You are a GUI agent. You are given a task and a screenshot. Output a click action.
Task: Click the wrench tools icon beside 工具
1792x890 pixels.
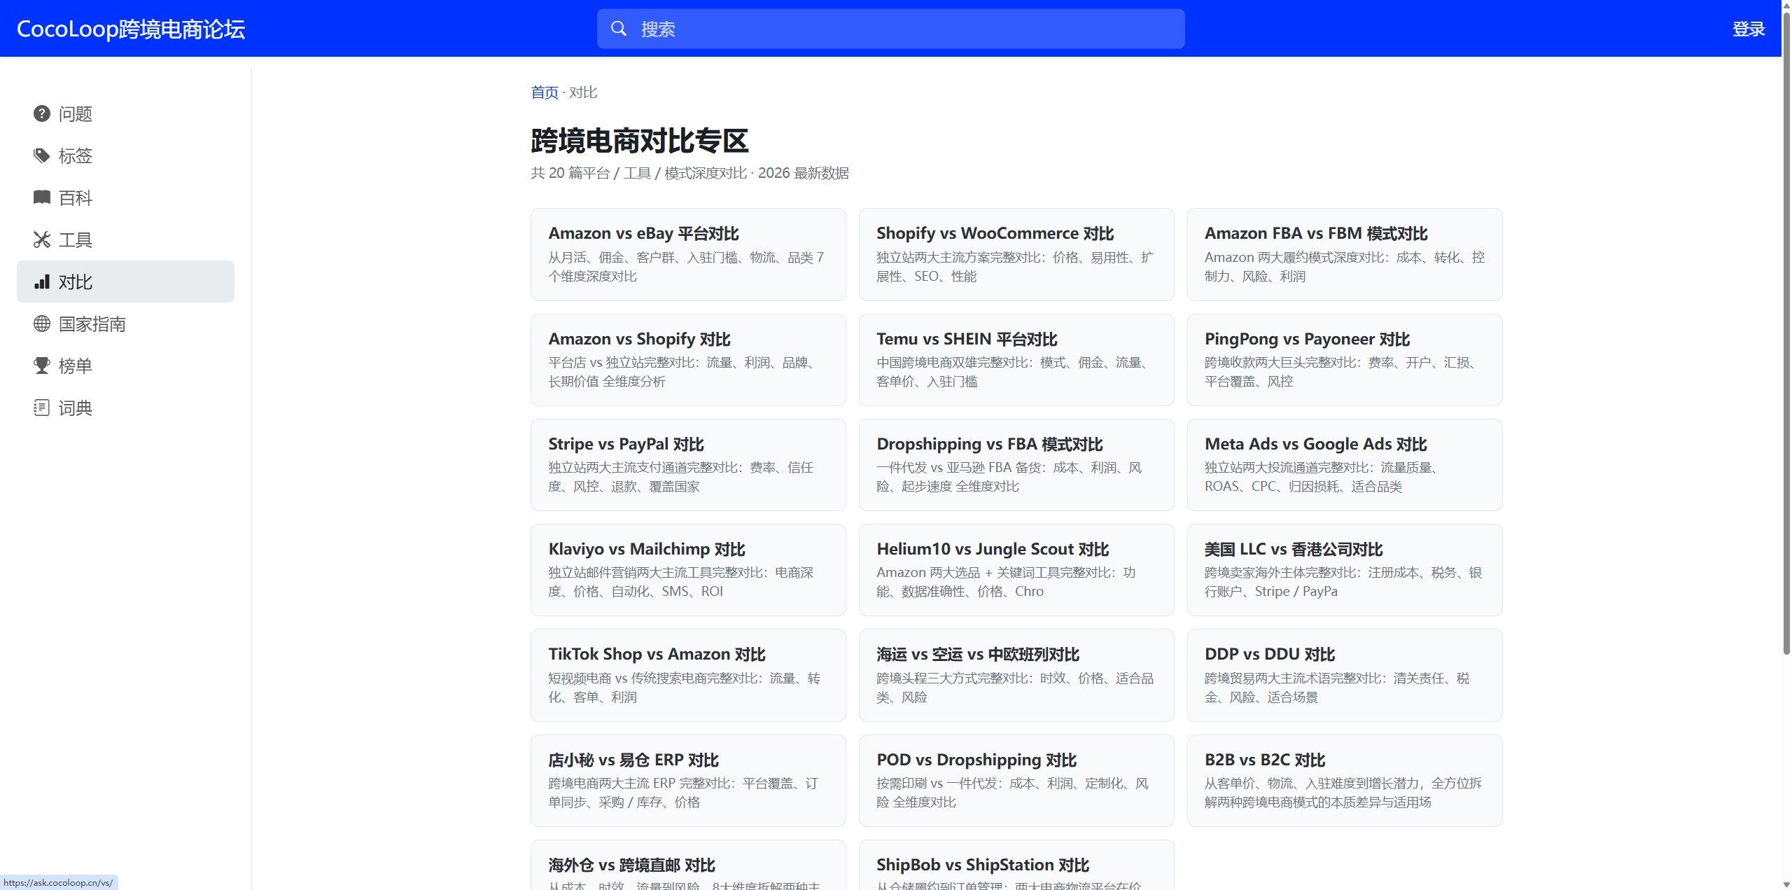[x=42, y=239]
